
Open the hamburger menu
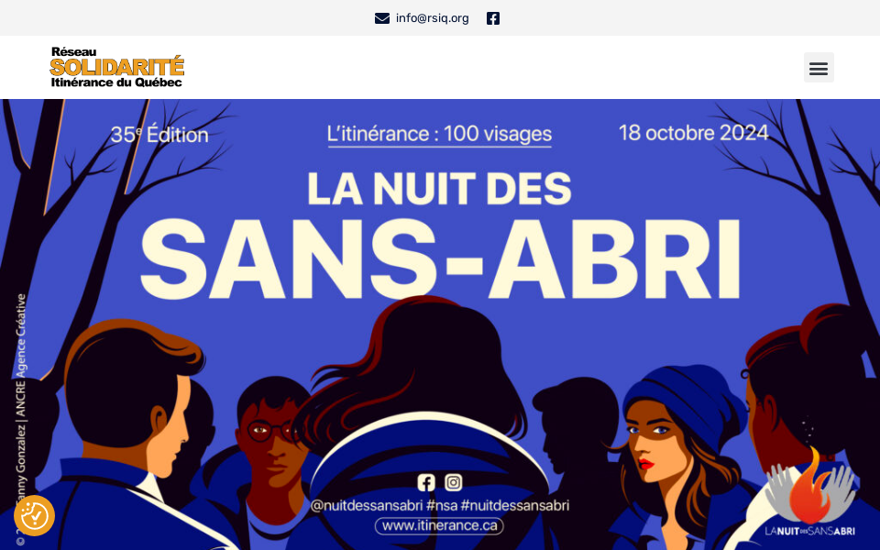click(x=819, y=67)
